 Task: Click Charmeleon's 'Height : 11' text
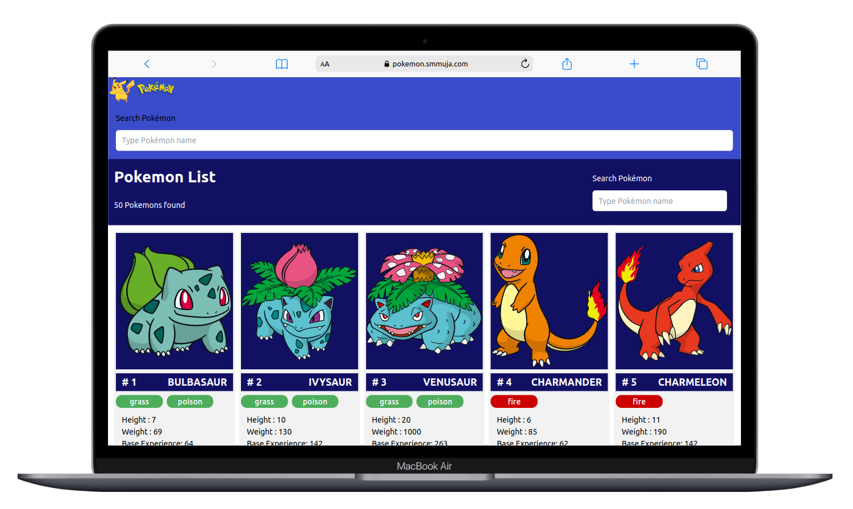pyautogui.click(x=641, y=420)
